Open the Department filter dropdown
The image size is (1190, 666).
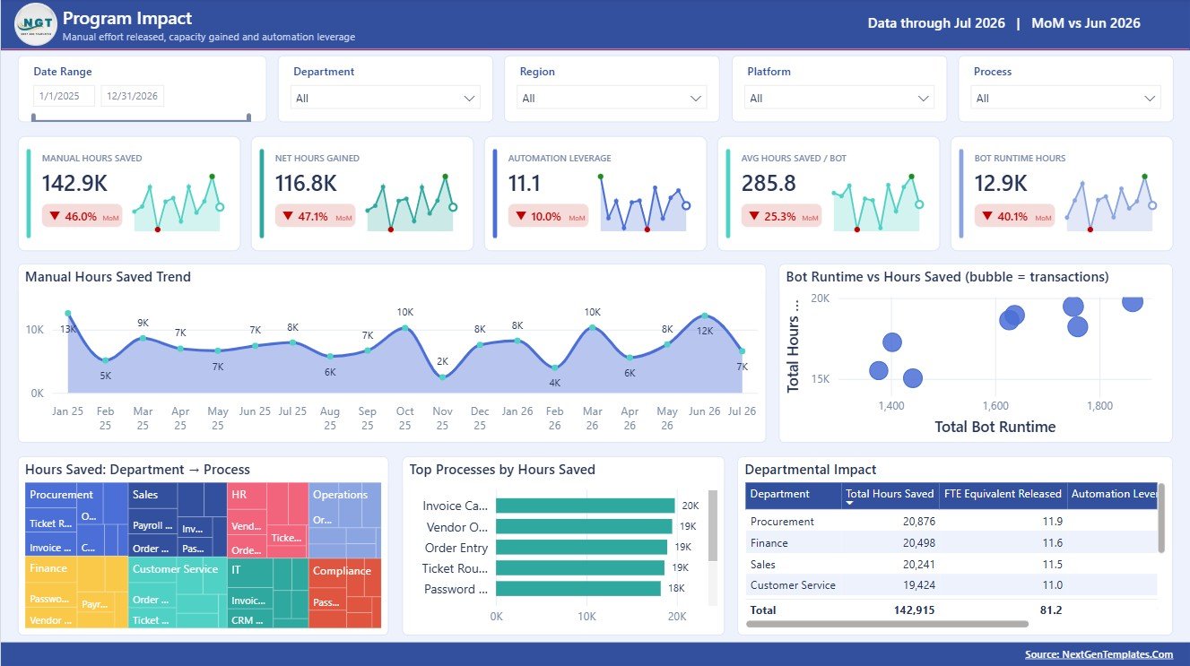pyautogui.click(x=386, y=98)
